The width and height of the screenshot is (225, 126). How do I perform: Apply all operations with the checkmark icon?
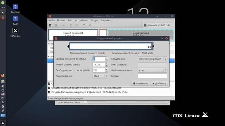90,25
